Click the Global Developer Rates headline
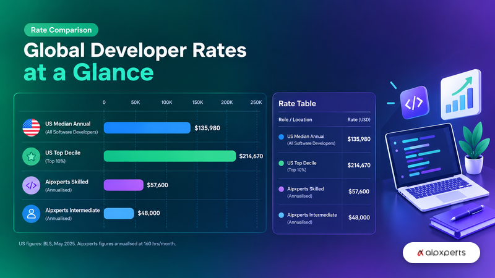 tap(135, 51)
